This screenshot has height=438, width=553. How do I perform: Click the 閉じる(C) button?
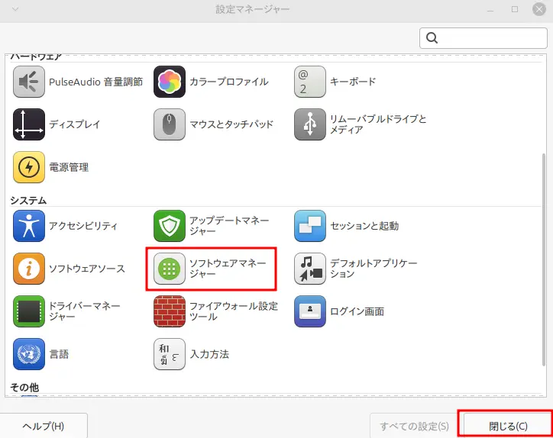coord(508,426)
